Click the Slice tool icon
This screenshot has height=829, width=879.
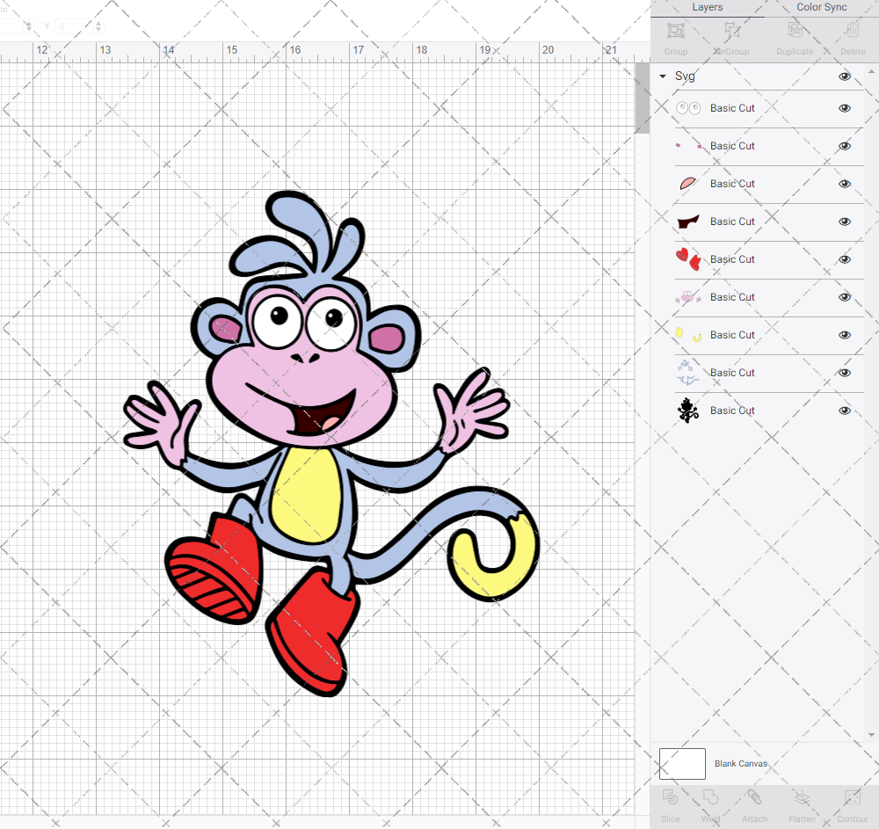pyautogui.click(x=670, y=797)
